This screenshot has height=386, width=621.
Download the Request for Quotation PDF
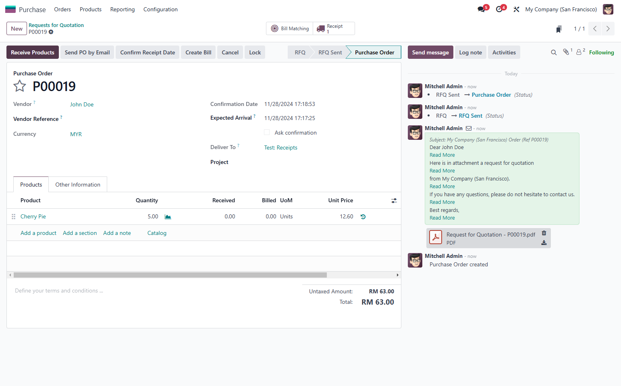coord(544,243)
